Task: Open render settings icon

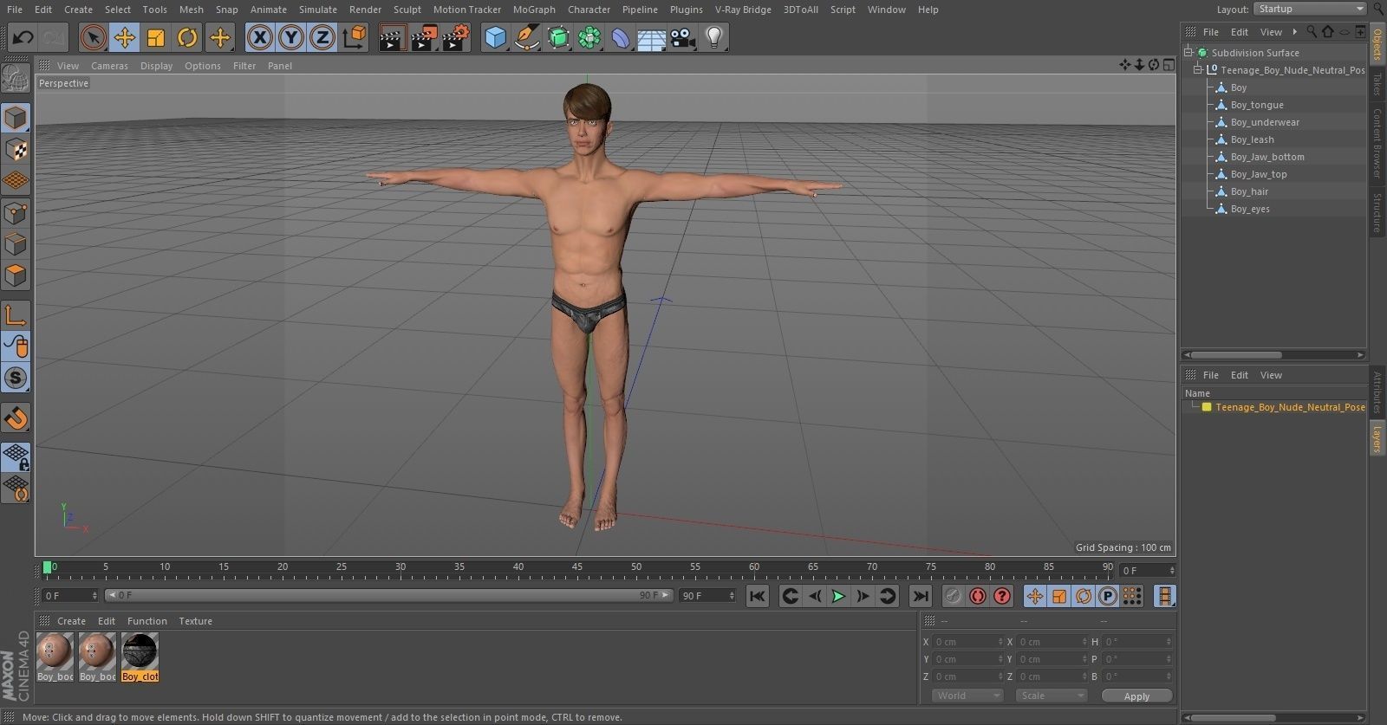Action: (x=456, y=37)
